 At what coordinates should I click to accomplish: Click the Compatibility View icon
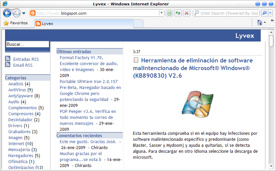pos(169,13)
